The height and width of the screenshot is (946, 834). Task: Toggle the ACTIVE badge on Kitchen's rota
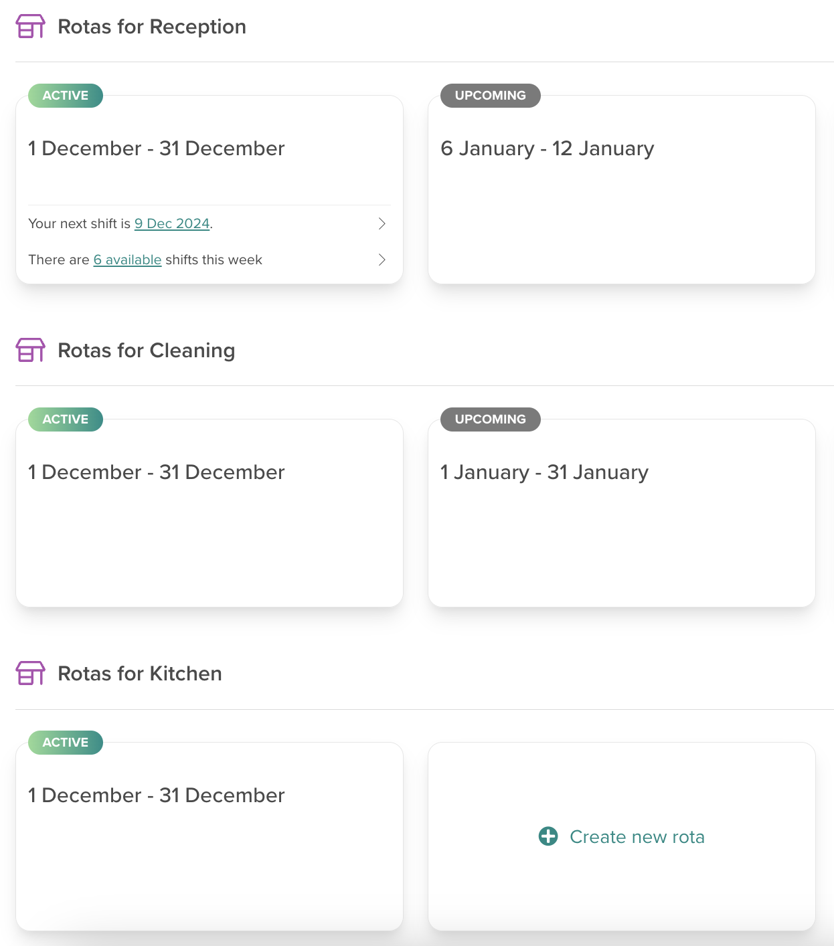pyautogui.click(x=65, y=742)
